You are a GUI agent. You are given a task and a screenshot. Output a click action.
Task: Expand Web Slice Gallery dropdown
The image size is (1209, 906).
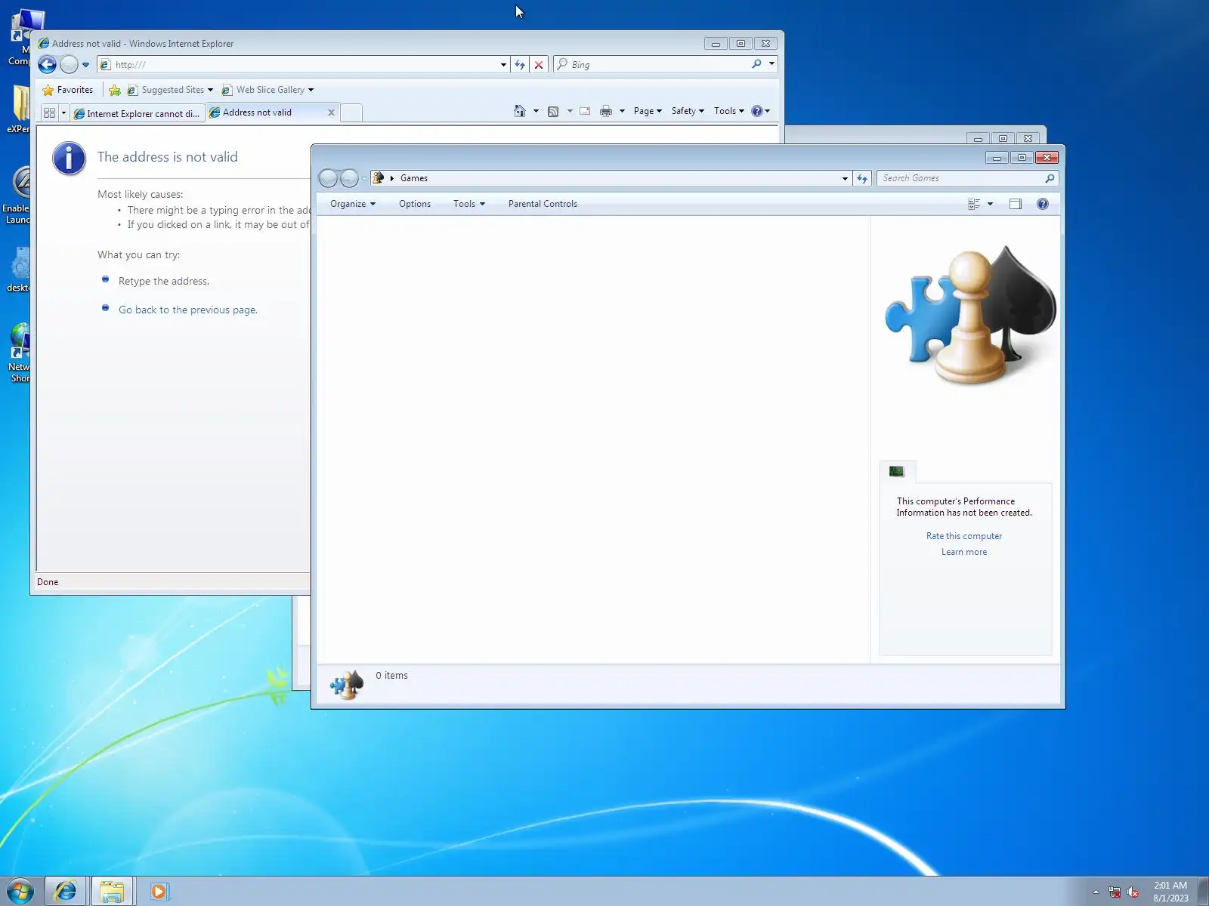point(311,90)
